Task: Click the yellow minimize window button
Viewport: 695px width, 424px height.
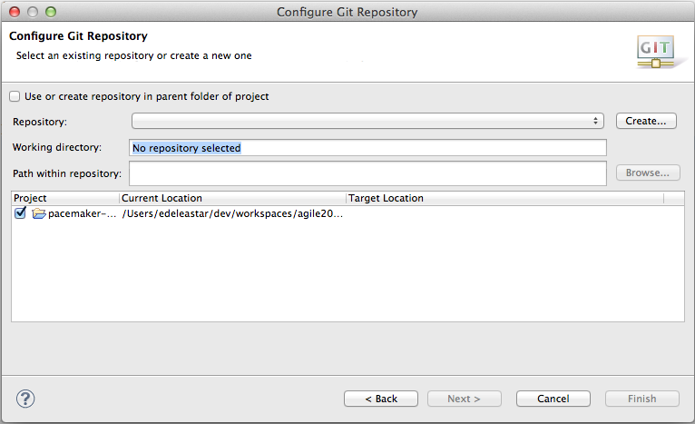Action: (33, 12)
